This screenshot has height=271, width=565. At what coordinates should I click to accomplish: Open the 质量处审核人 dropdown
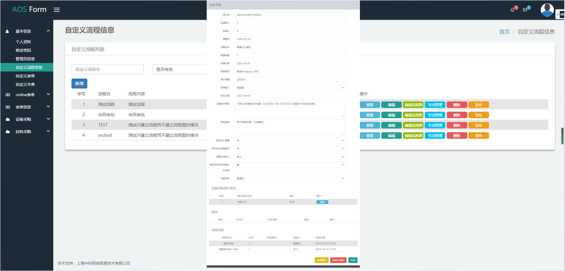(289, 157)
